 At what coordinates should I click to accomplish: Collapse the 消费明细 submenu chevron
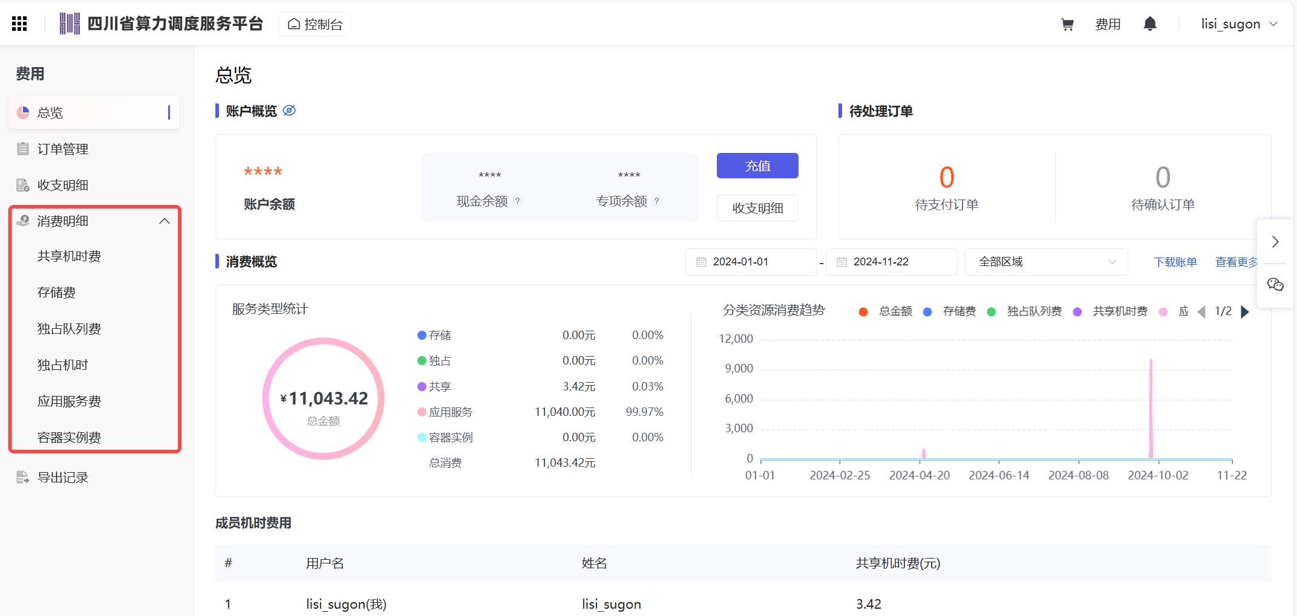(164, 221)
